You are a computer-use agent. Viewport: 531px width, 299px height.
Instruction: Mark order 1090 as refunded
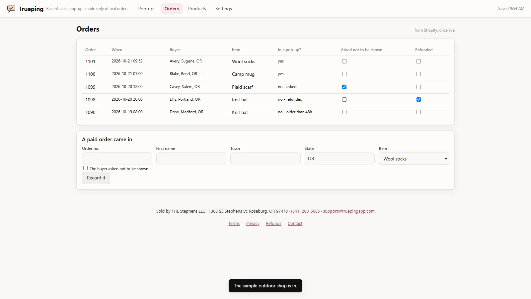tap(418, 112)
